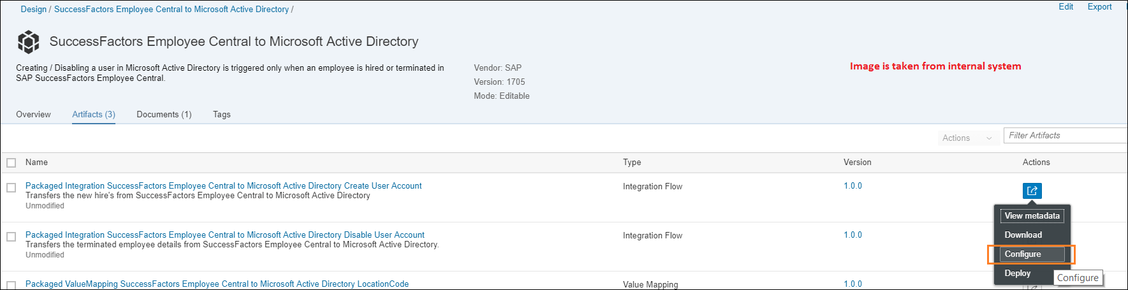This screenshot has width=1128, height=290.
Task: Click the Actions column header
Action: 1036,163
